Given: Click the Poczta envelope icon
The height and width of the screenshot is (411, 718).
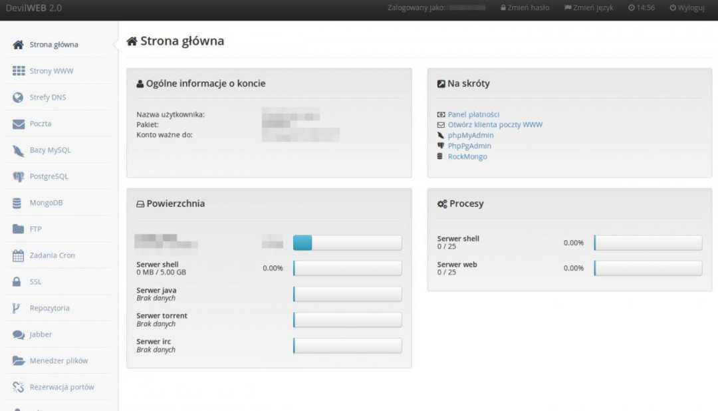Looking at the screenshot, I should click(x=19, y=124).
